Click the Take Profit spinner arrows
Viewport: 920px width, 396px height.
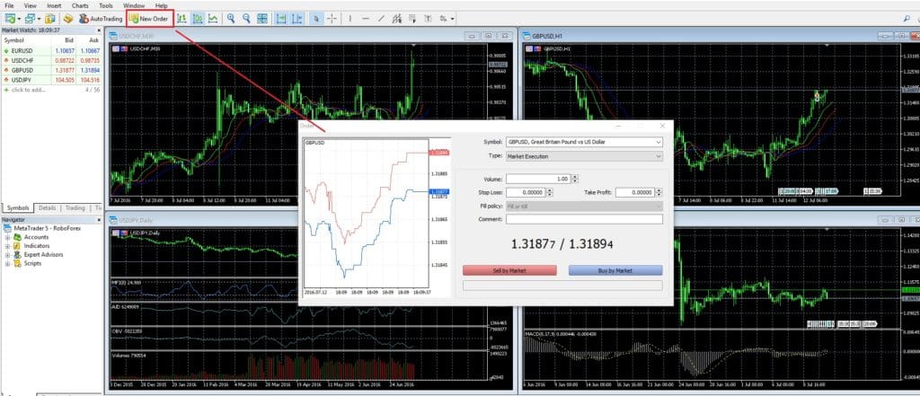click(659, 192)
